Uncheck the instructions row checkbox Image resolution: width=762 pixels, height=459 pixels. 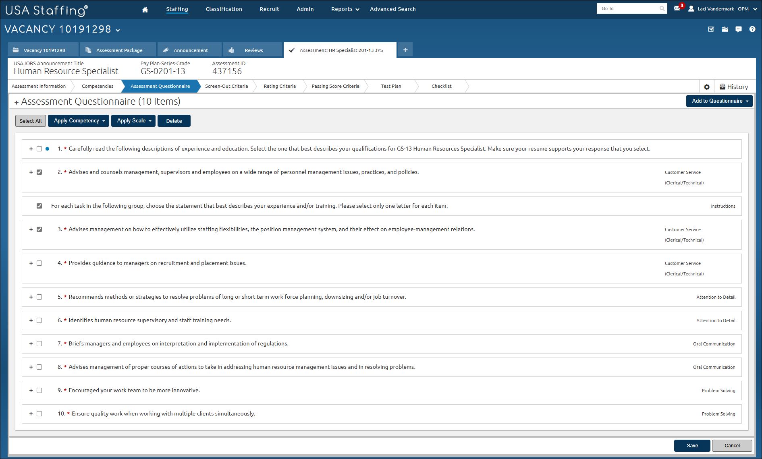39,206
